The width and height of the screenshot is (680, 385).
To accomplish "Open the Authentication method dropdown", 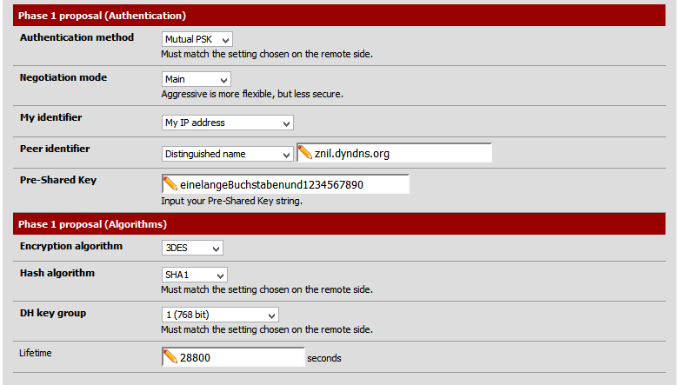I will click(197, 39).
